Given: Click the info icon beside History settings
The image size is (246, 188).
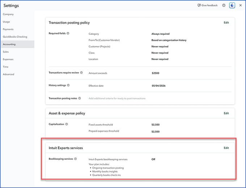Looking at the screenshot, I should tap(68, 85).
